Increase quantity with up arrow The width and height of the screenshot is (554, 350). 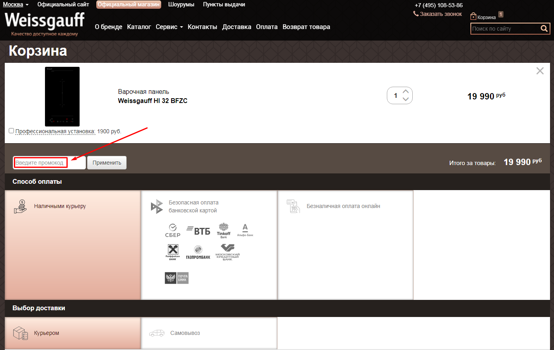pos(406,91)
